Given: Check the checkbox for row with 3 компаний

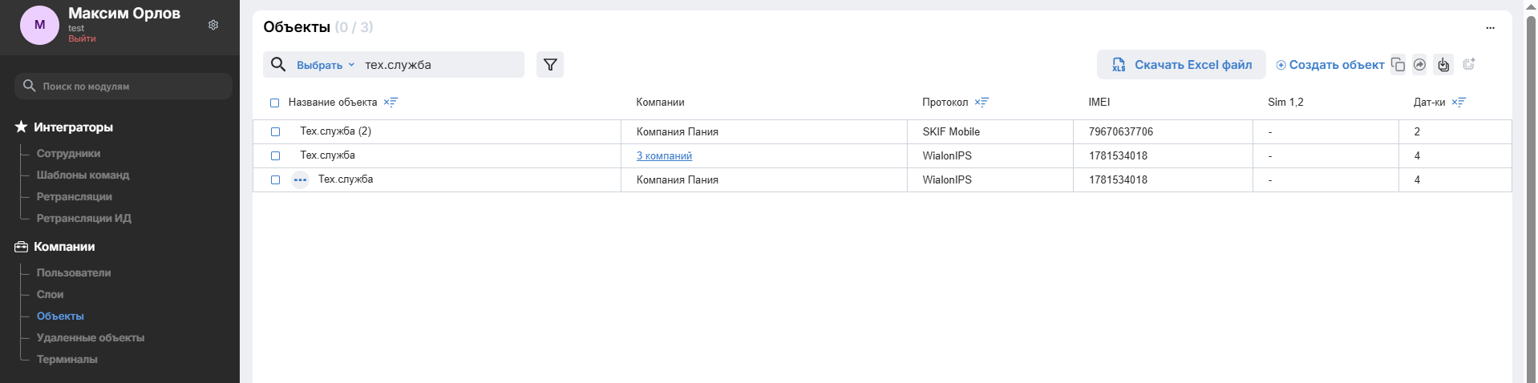Looking at the screenshot, I should click(275, 155).
